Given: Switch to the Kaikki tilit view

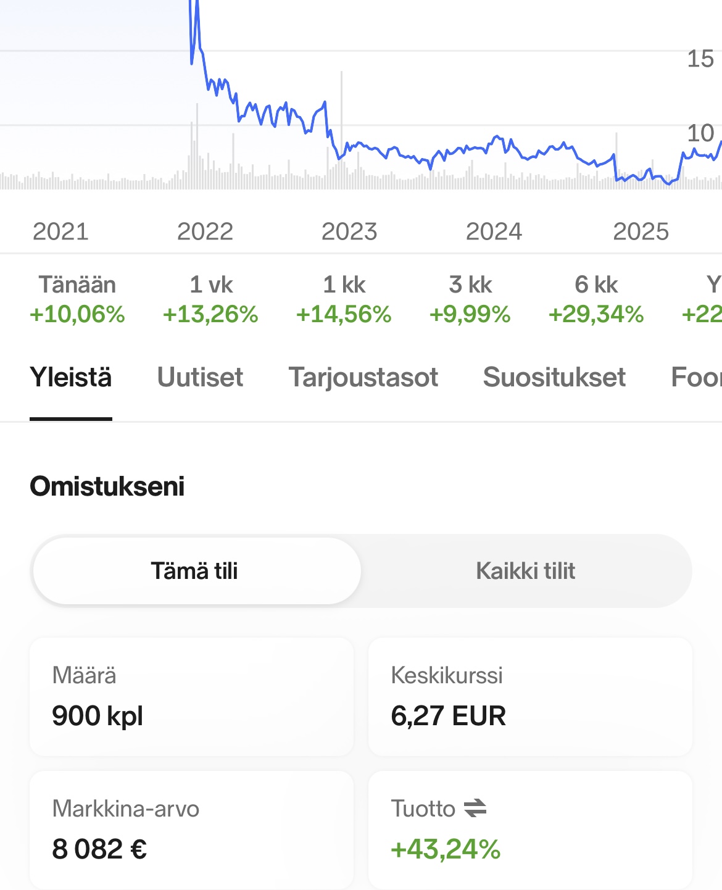Looking at the screenshot, I should [x=526, y=571].
